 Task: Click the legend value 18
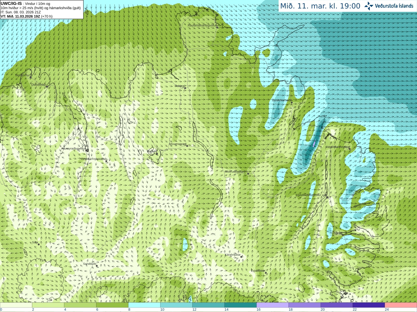pyautogui.click(x=291, y=310)
